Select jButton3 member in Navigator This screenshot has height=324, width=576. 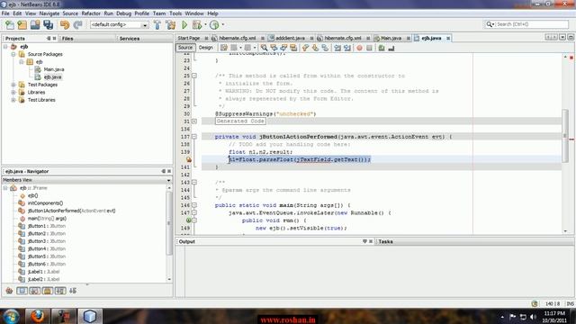47,241
